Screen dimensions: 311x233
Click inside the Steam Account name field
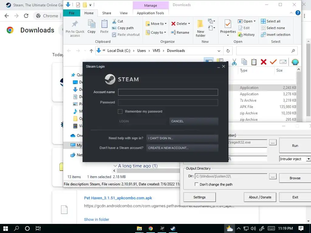pyautogui.click(x=168, y=92)
